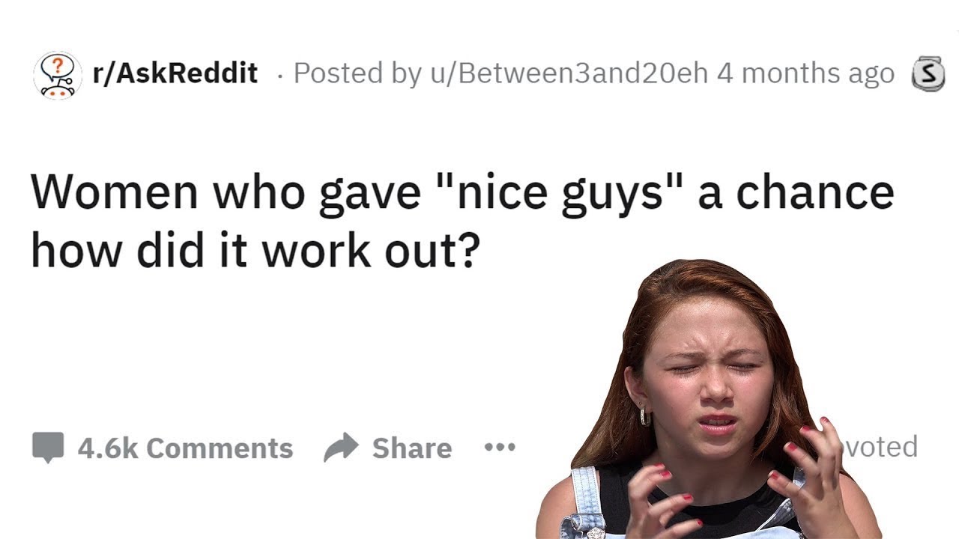959x539 pixels.
Task: Visit the u/Between3and20eh user profile
Action: 568,73
